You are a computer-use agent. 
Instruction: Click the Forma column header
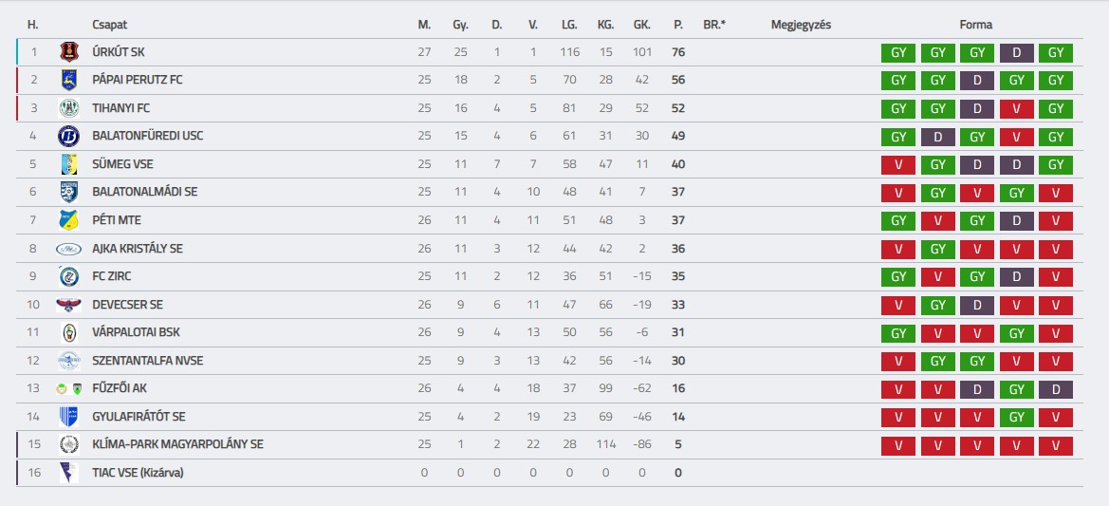pyautogui.click(x=976, y=25)
